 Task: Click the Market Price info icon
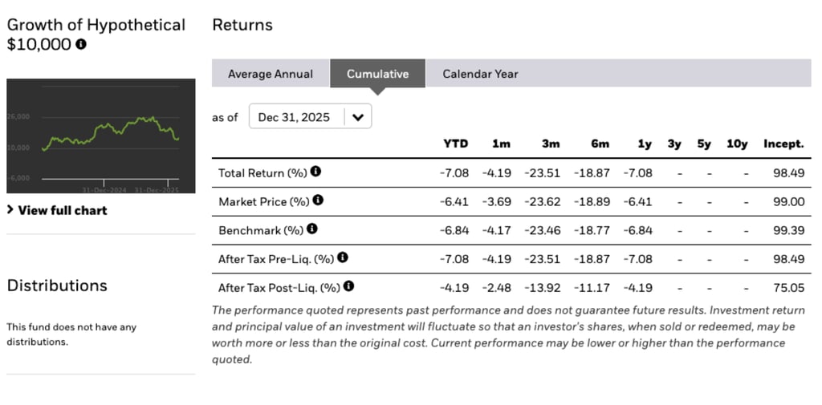click(x=319, y=200)
